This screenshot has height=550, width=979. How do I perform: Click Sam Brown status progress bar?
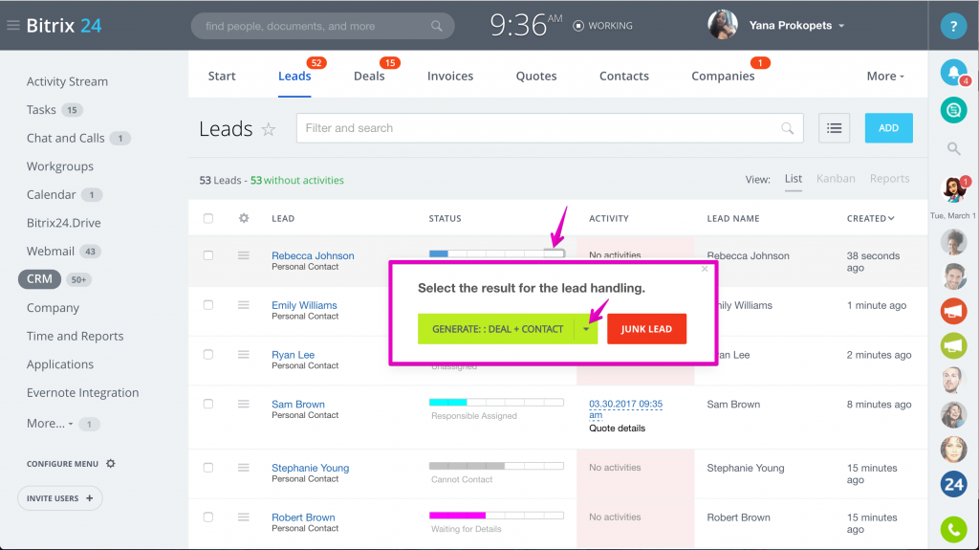point(497,402)
